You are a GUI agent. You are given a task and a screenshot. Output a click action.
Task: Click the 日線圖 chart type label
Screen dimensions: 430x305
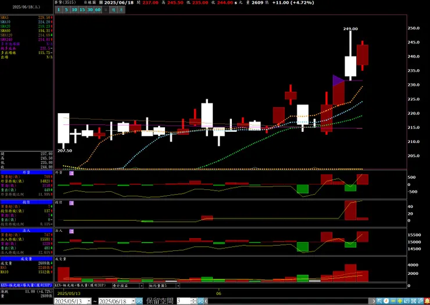[89, 2]
